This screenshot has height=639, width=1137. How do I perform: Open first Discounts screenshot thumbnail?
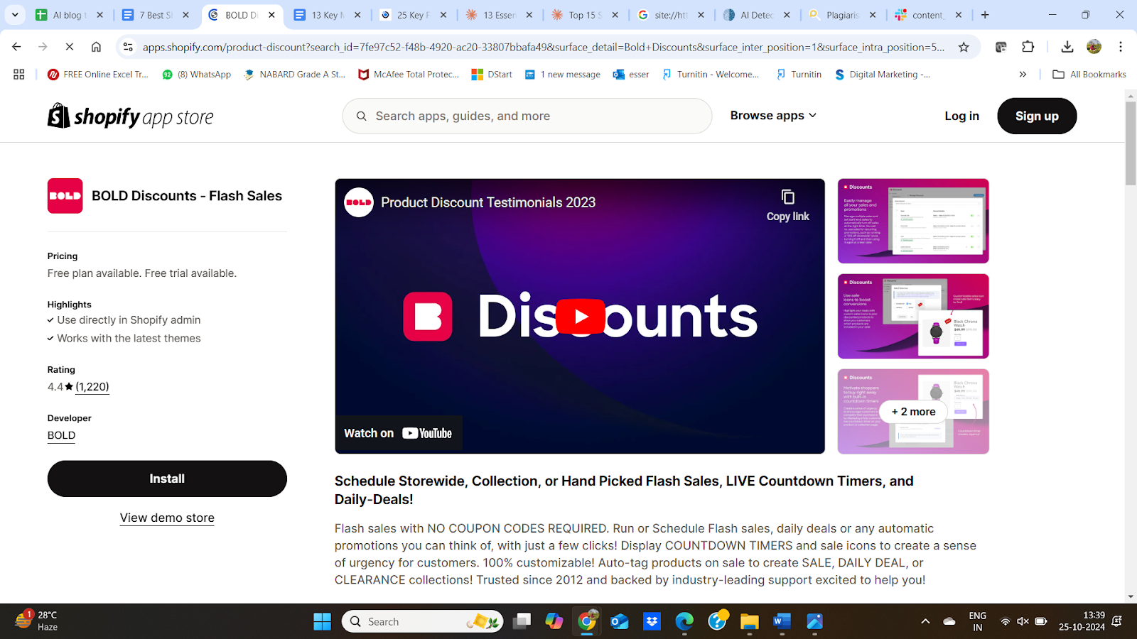913,221
